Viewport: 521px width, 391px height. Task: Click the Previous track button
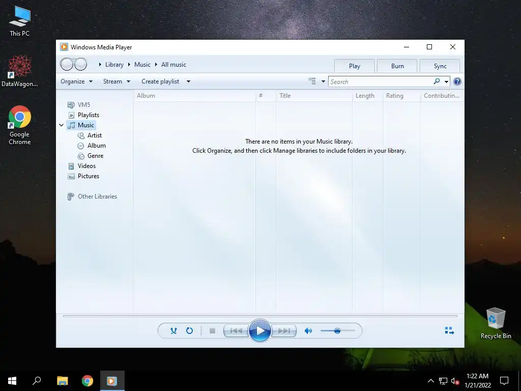tap(236, 330)
